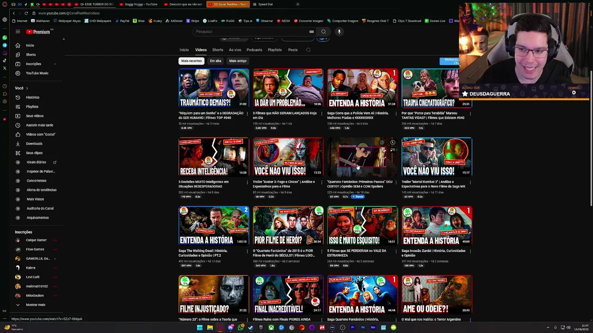Open Xbox app from taskbar
The width and height of the screenshot is (593, 333).
[271, 327]
